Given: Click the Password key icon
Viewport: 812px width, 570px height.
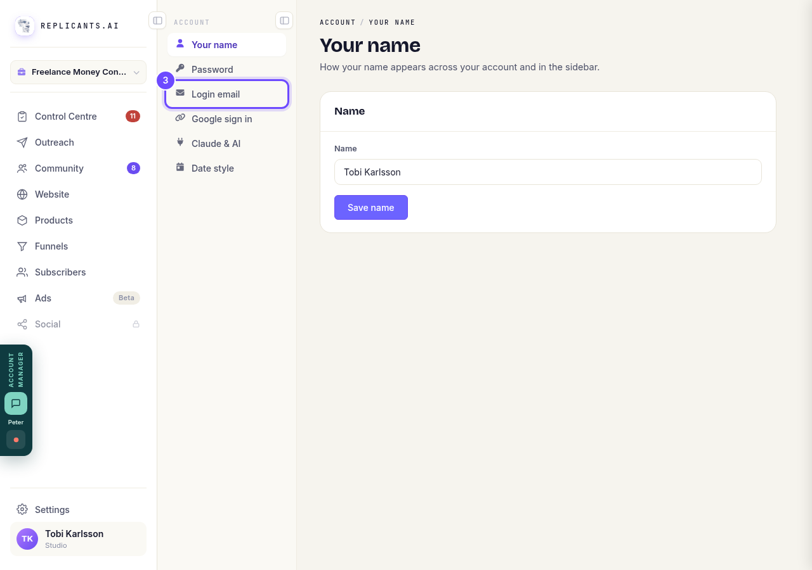Looking at the screenshot, I should point(180,69).
